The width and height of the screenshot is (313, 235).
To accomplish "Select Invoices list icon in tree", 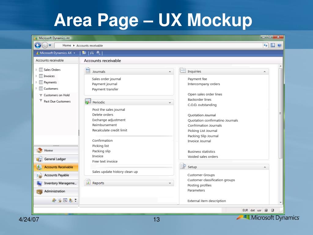I will point(41,76).
